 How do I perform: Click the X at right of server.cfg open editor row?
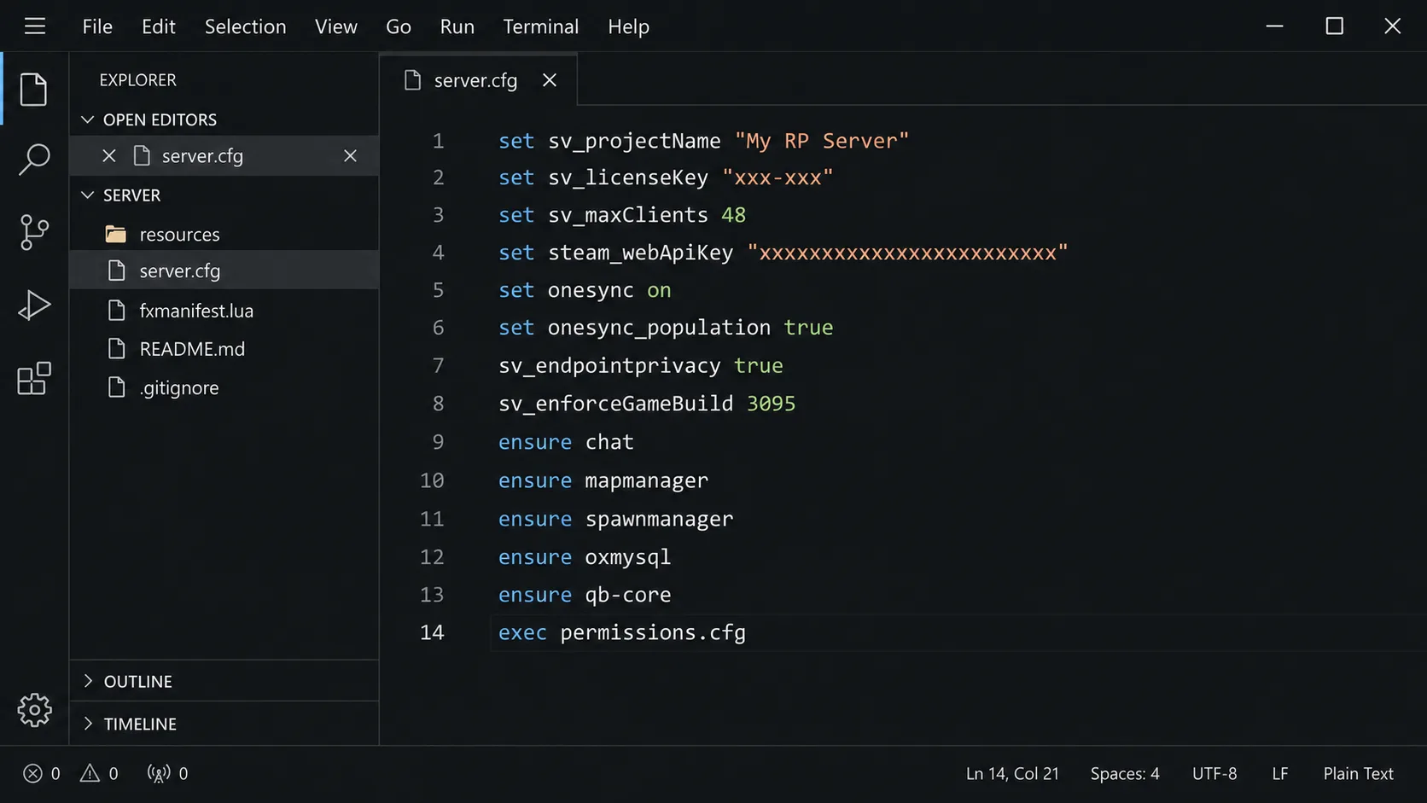(x=350, y=156)
